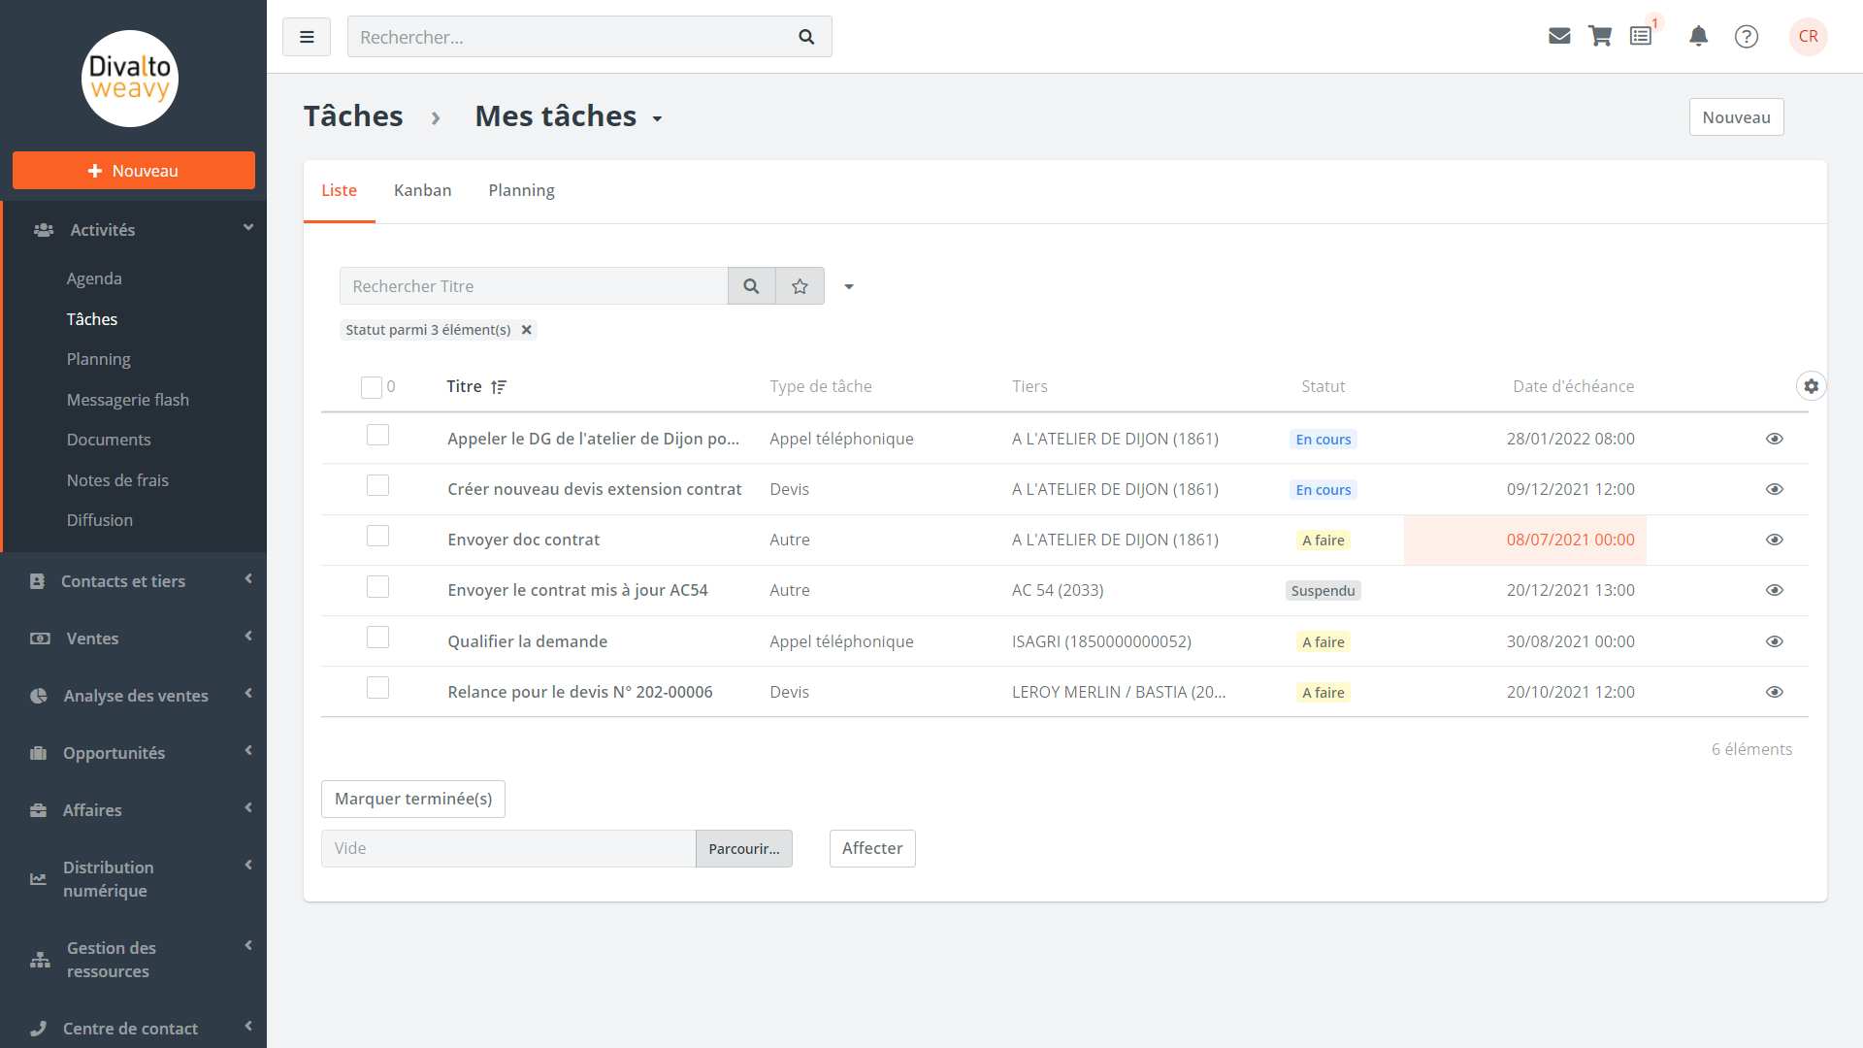Switch to the Planning tab

tap(521, 190)
